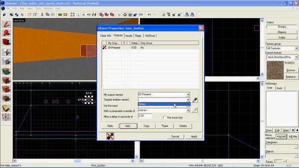Viewport: 299px width, 168px height.
Task: Select the Selection tool arrow icon
Action: [6, 24]
